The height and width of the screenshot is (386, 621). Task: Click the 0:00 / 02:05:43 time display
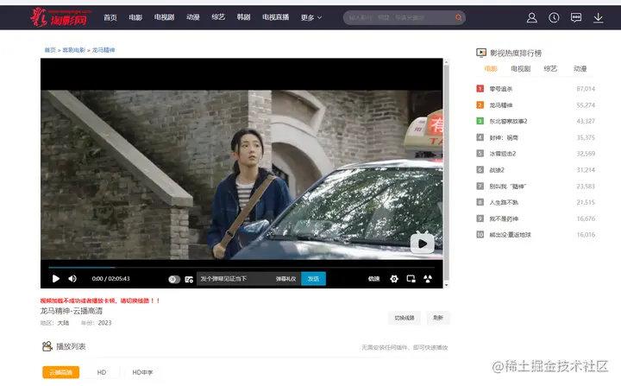pyautogui.click(x=110, y=279)
